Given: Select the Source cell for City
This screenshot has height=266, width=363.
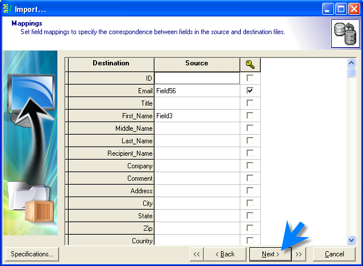Looking at the screenshot, I should click(197, 203).
